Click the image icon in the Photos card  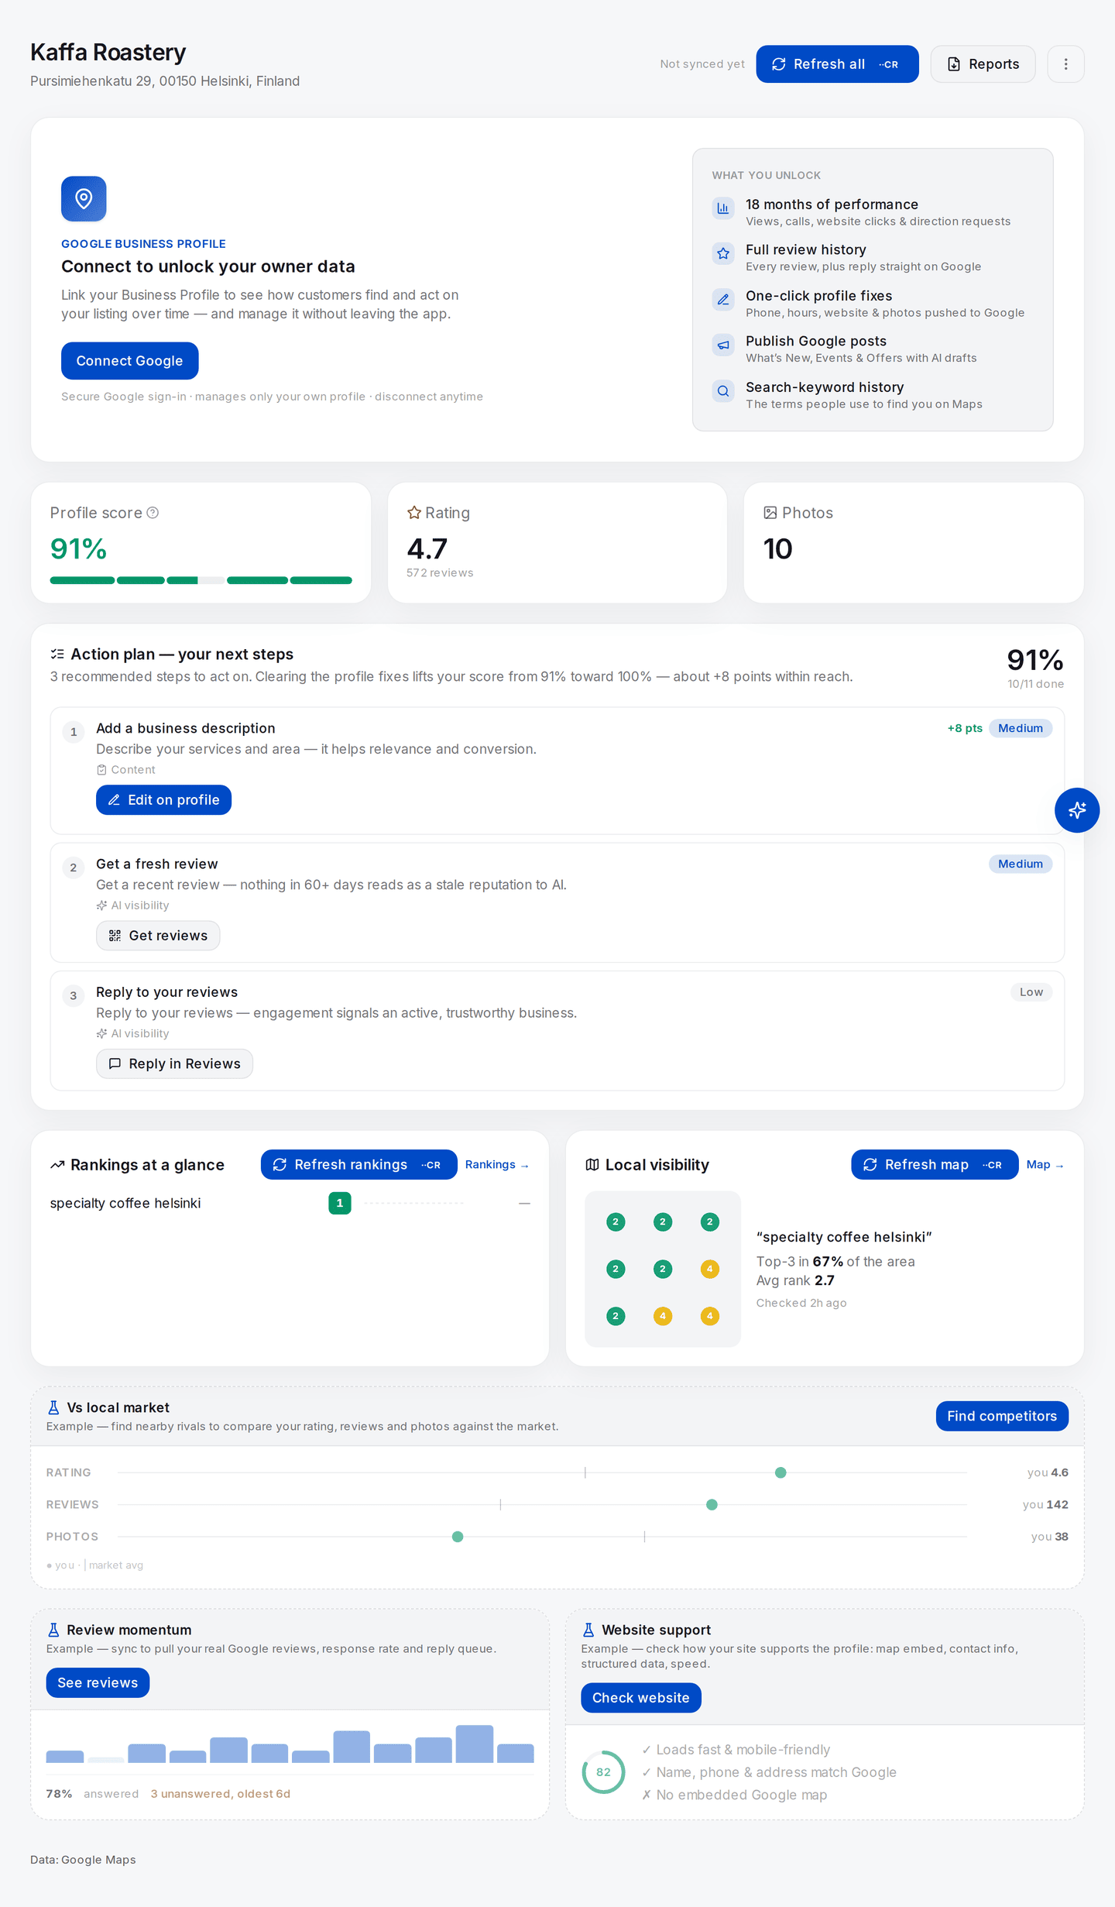[770, 513]
